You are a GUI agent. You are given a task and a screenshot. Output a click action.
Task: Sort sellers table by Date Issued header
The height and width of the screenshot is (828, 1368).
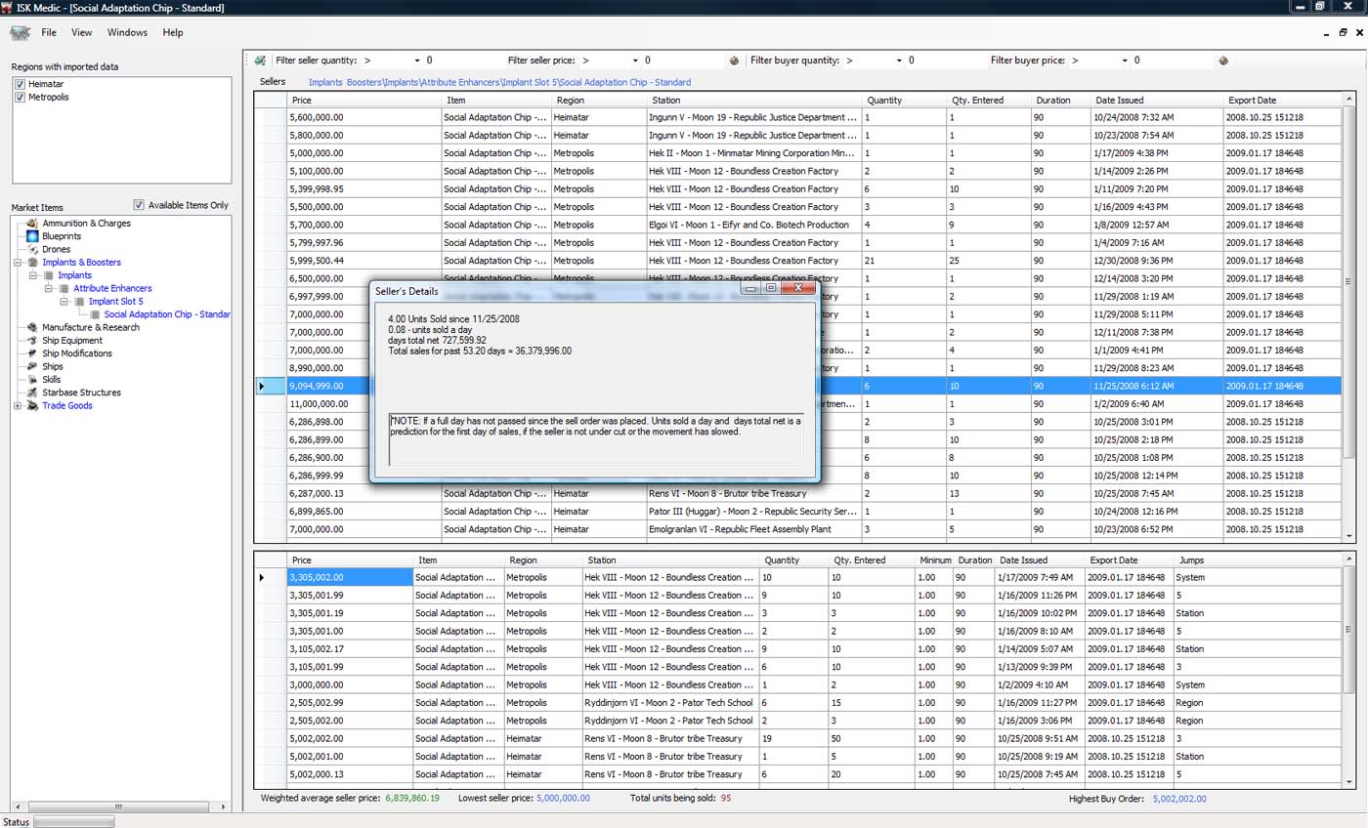point(1158,101)
